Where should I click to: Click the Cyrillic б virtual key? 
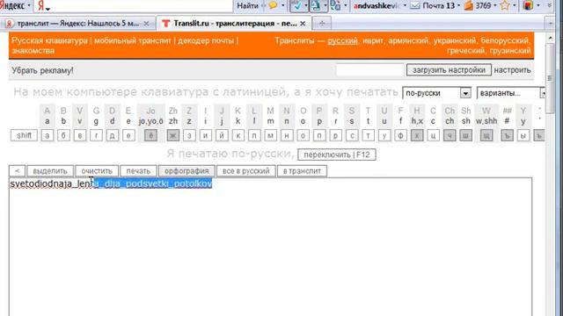tap(63, 135)
